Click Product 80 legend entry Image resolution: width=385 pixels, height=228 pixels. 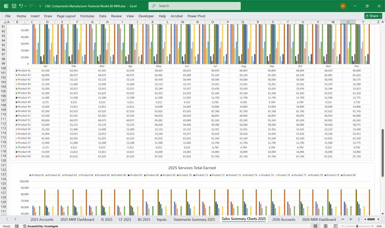click(x=348, y=175)
